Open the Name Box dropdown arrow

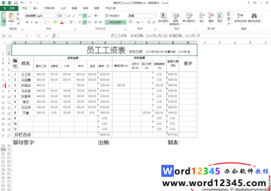click(x=26, y=36)
